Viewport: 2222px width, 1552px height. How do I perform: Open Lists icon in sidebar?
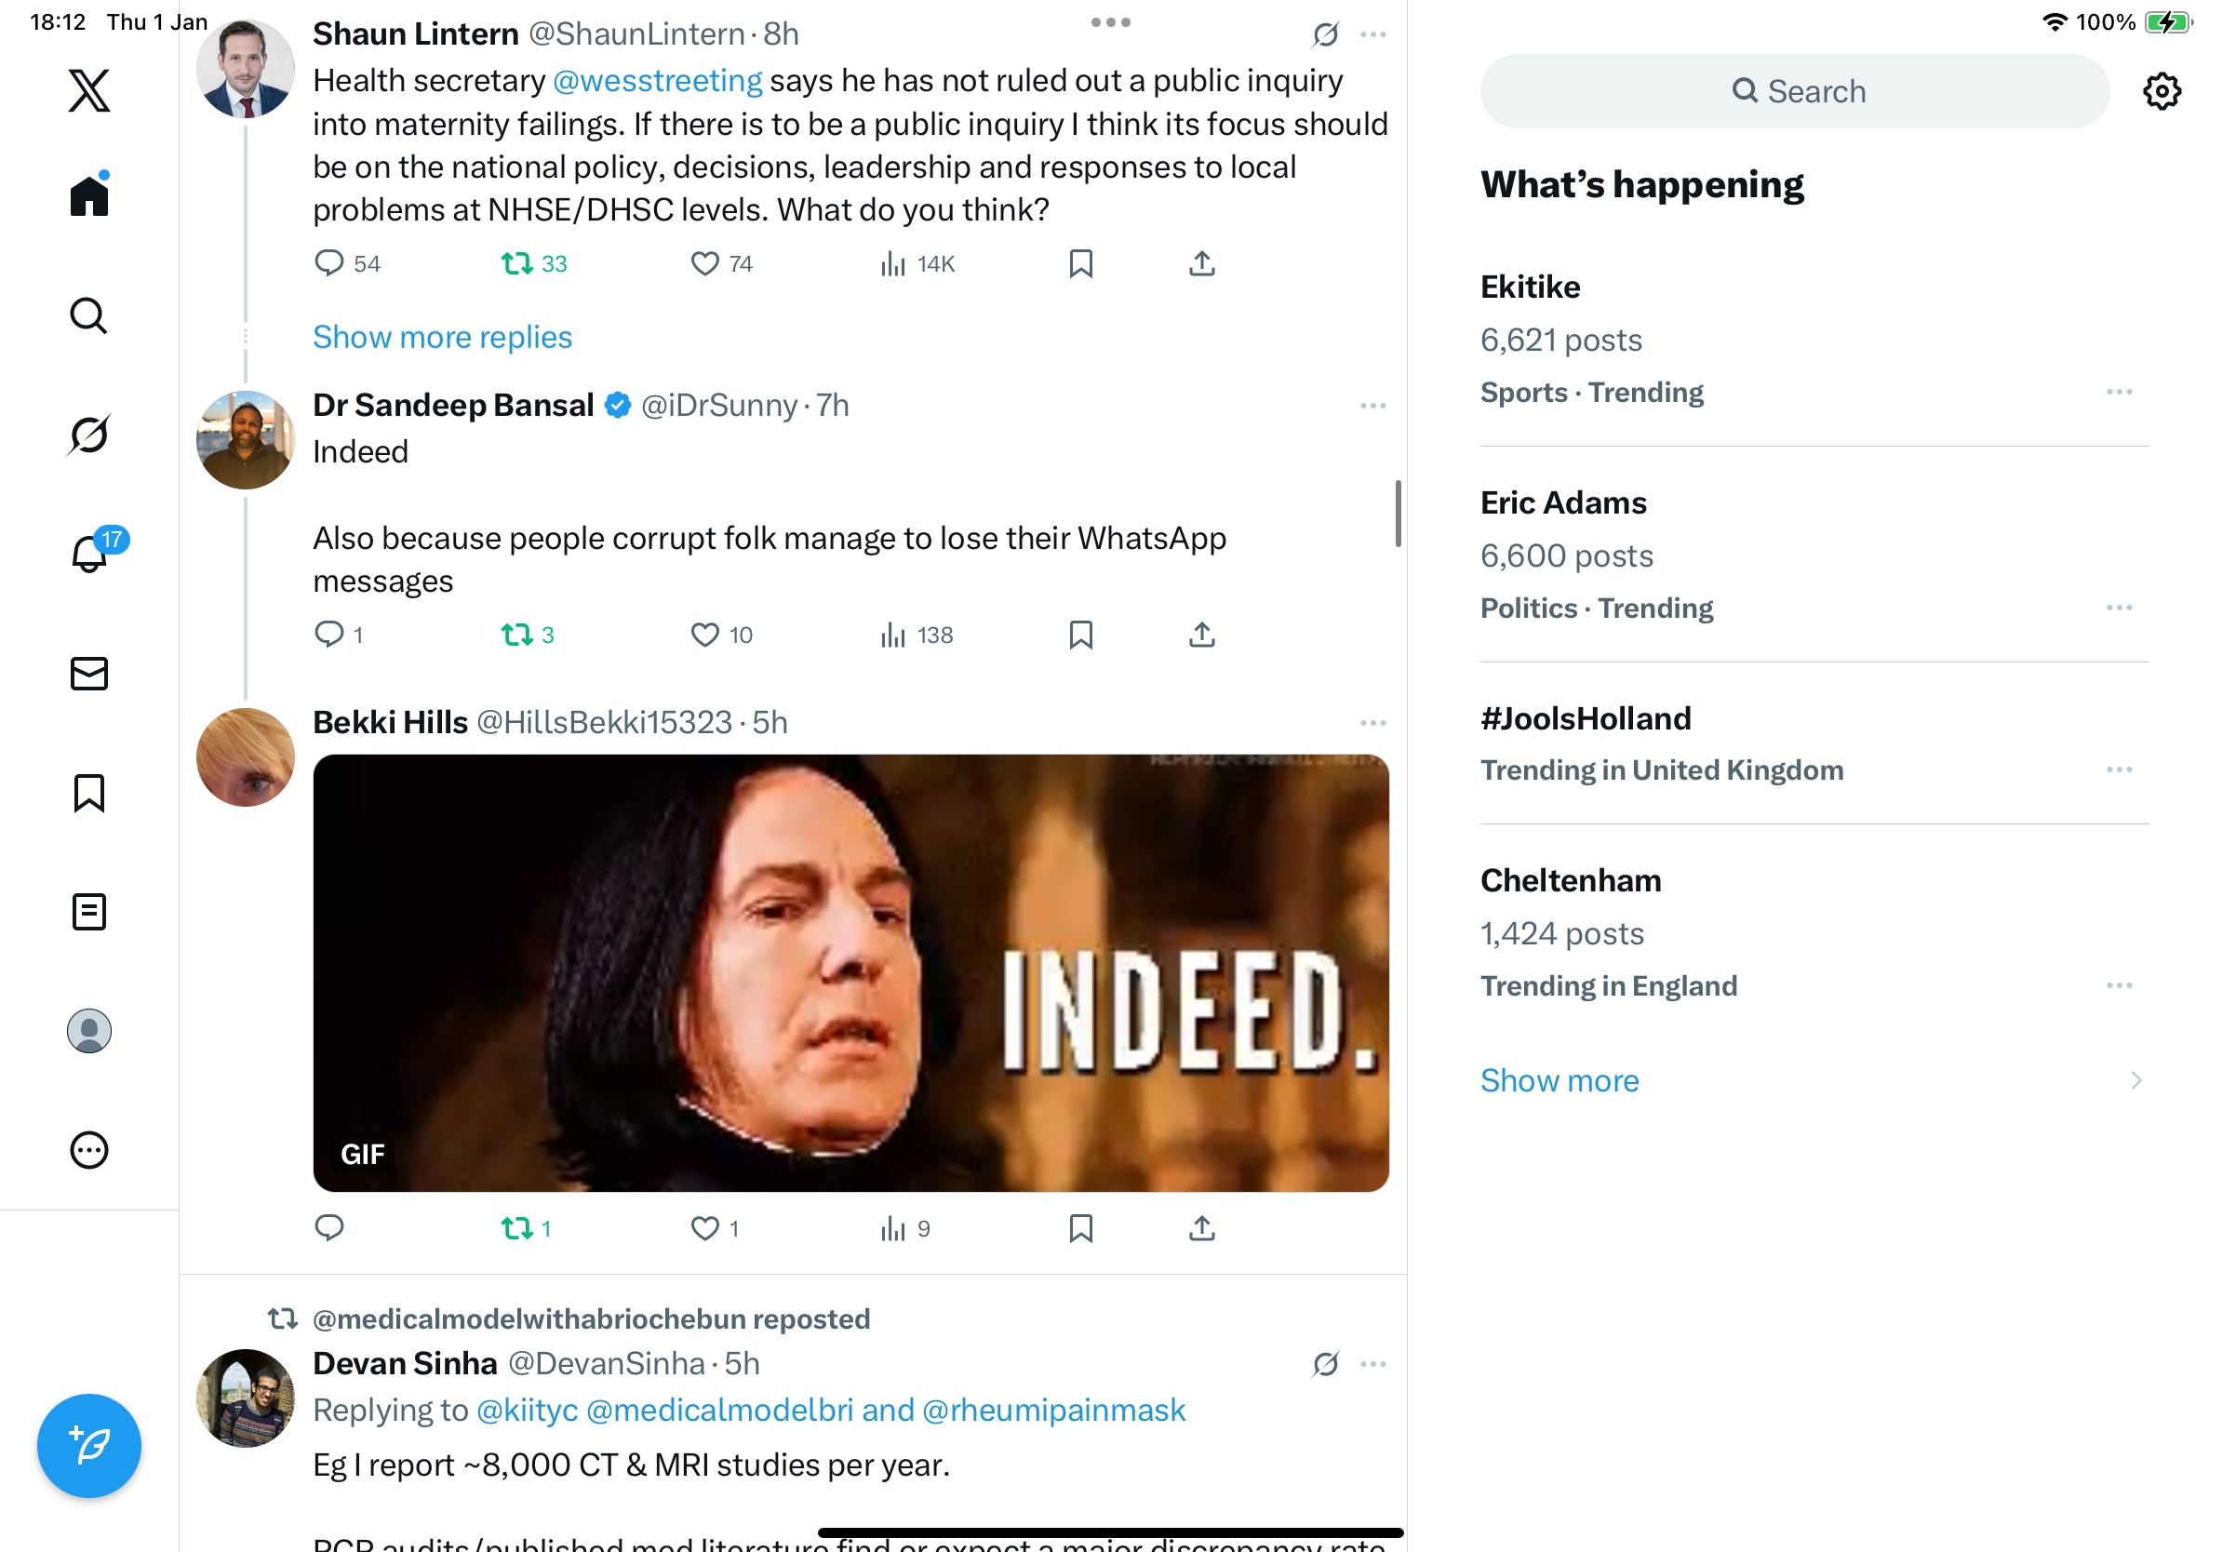(x=89, y=912)
